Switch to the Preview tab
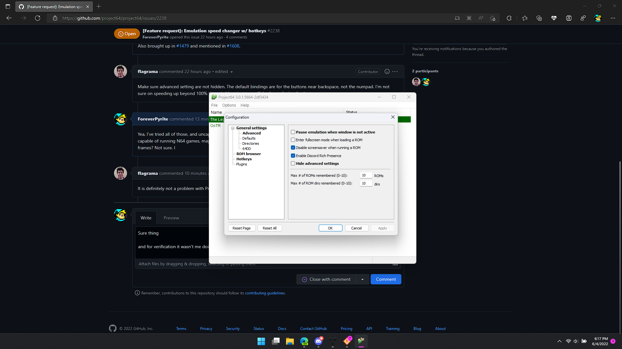This screenshot has width=622, height=349. [x=171, y=217]
